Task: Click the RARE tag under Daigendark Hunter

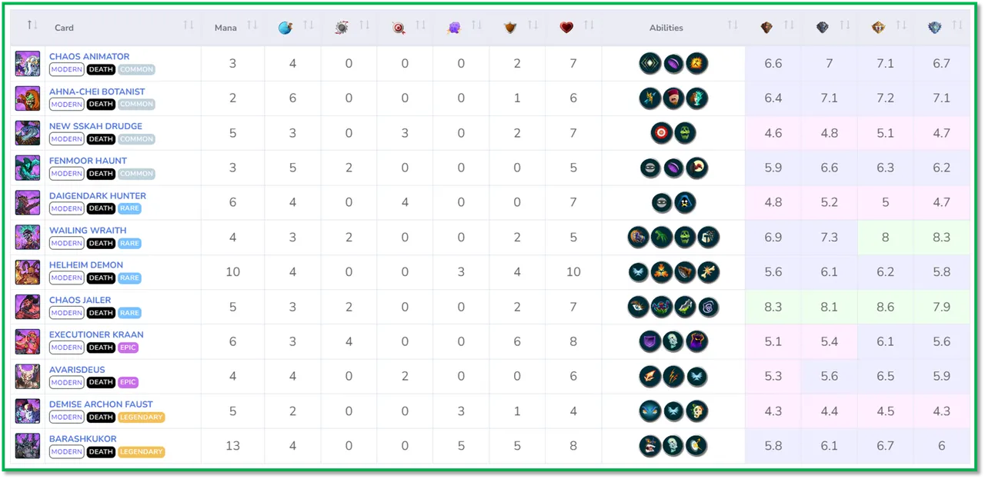Action: pos(129,208)
